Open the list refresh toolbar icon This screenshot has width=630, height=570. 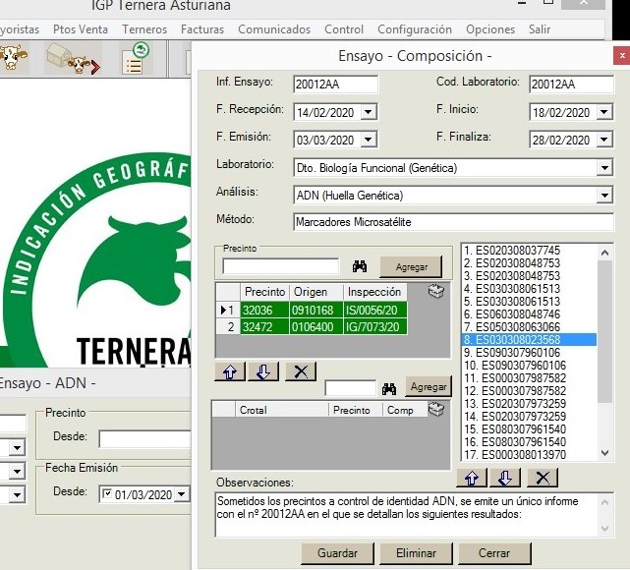135,60
